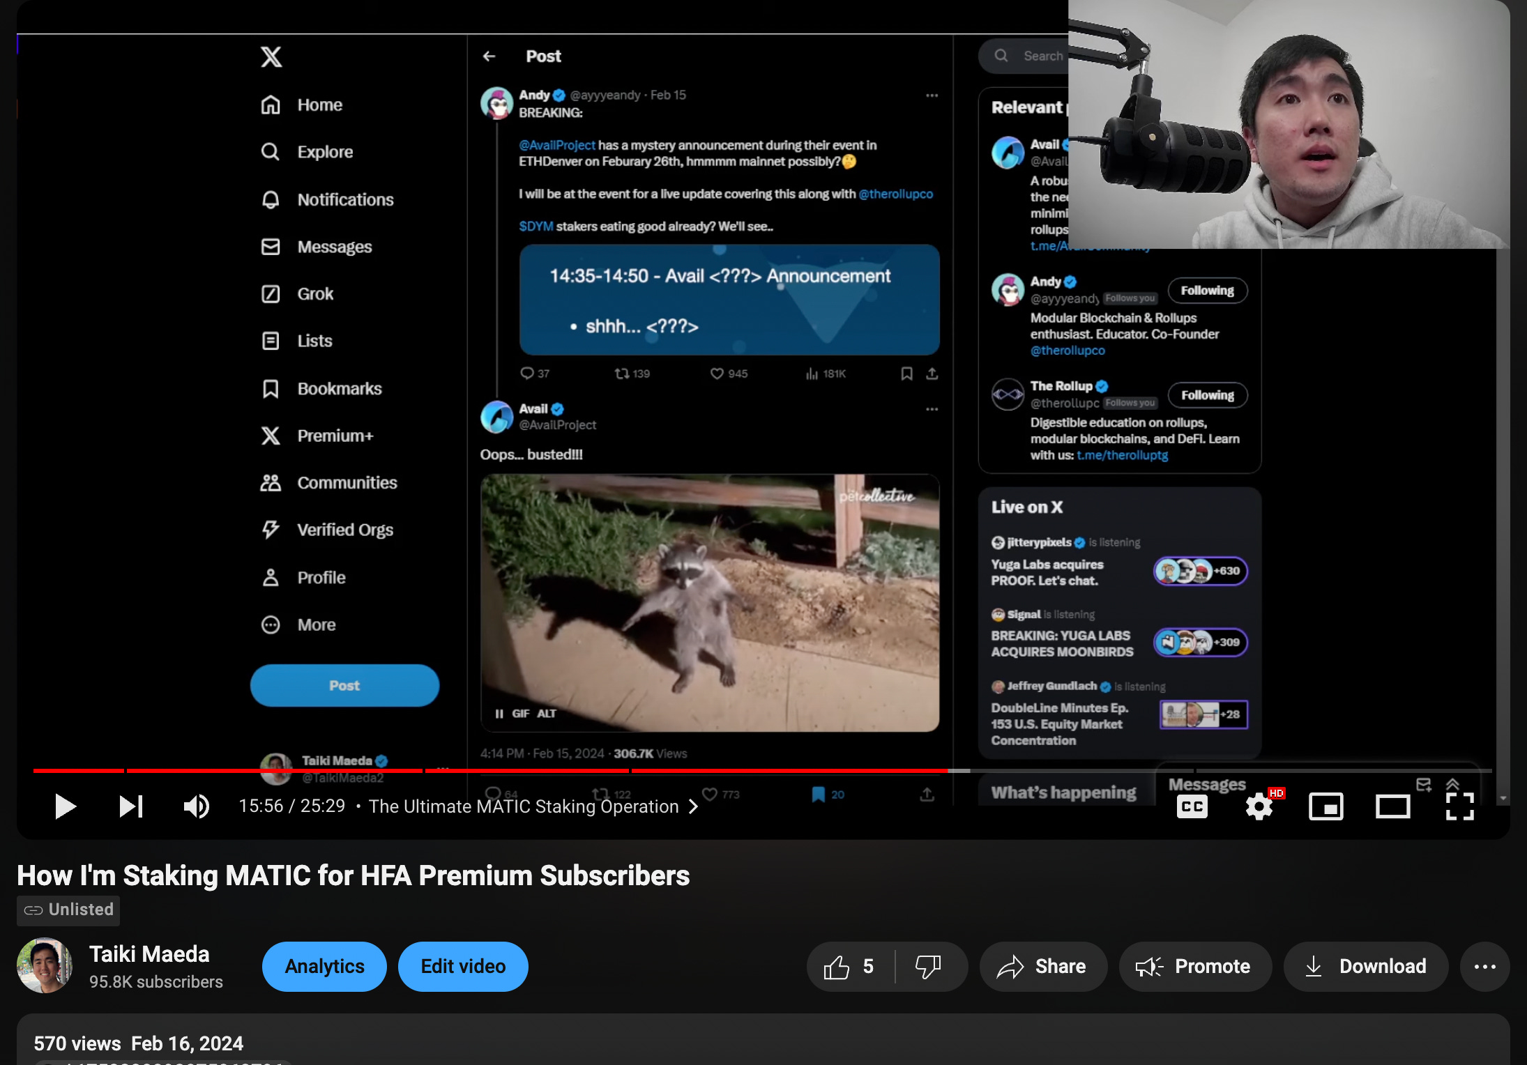
Task: Open t.me/therolluptg link
Action: (x=1122, y=456)
